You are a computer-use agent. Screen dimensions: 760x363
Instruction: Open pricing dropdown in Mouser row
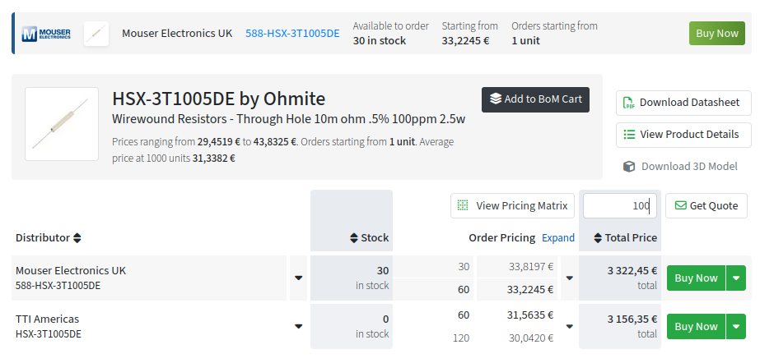570,278
